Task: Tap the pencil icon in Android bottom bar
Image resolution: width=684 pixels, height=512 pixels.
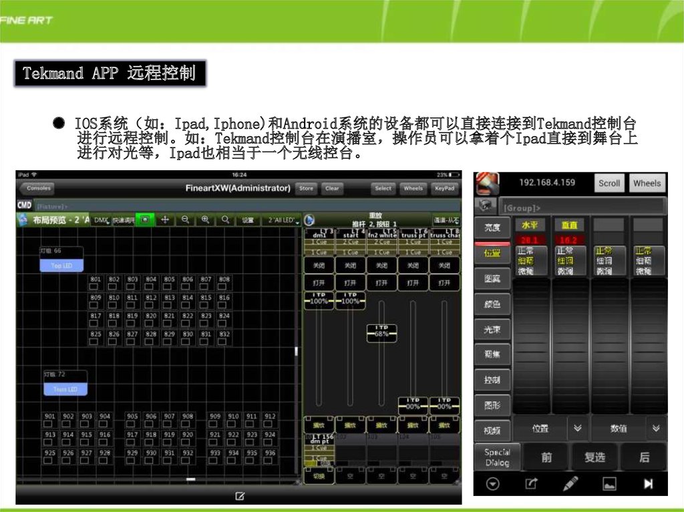Action: click(570, 484)
